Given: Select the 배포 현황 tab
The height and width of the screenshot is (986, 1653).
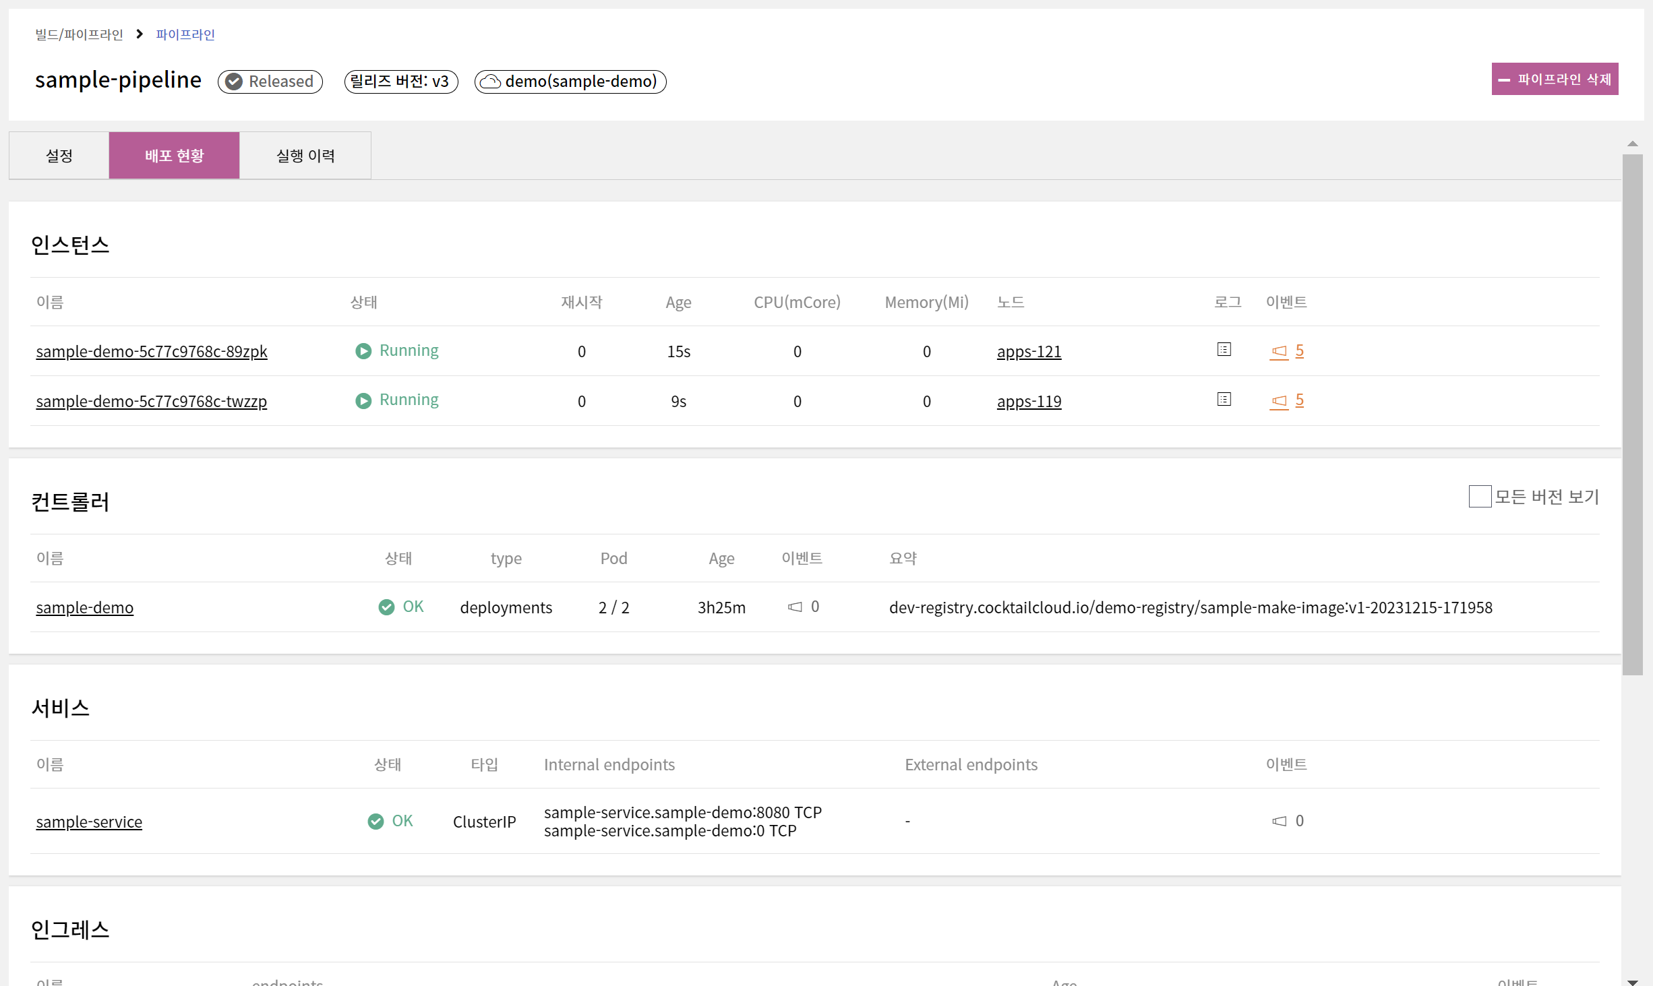Looking at the screenshot, I should point(174,156).
